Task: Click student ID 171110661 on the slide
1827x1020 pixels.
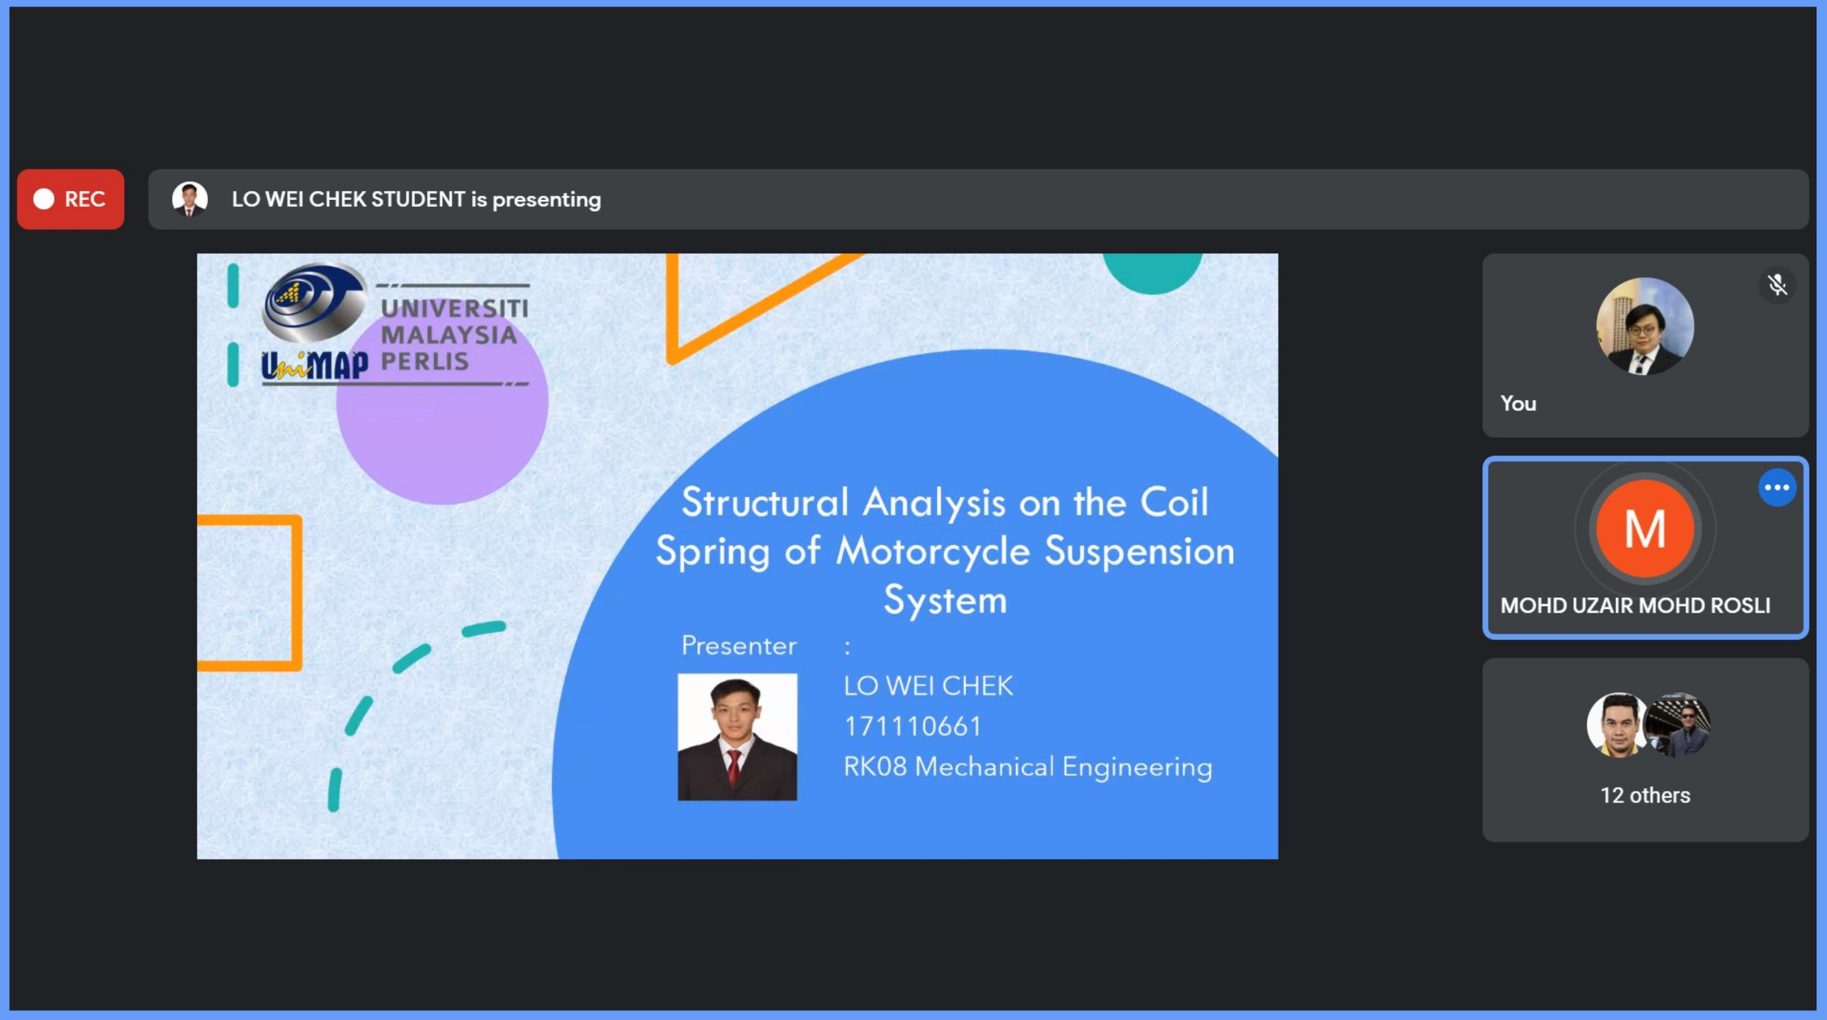Action: [x=912, y=727]
